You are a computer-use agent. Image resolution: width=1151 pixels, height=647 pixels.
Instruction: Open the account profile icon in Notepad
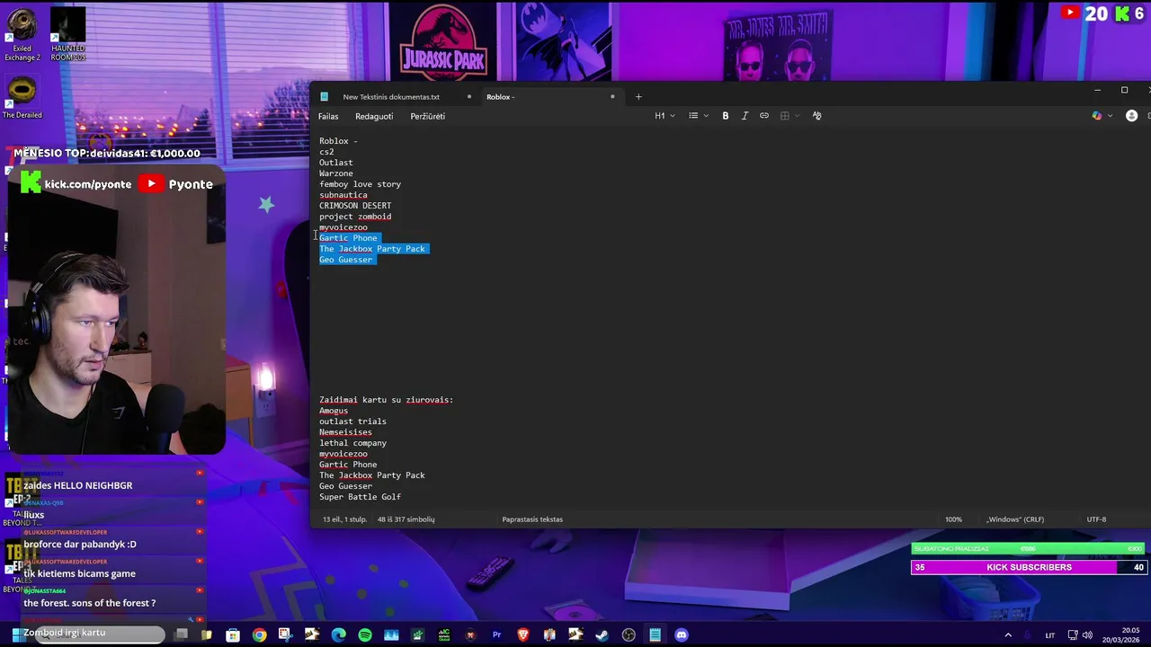pyautogui.click(x=1131, y=116)
